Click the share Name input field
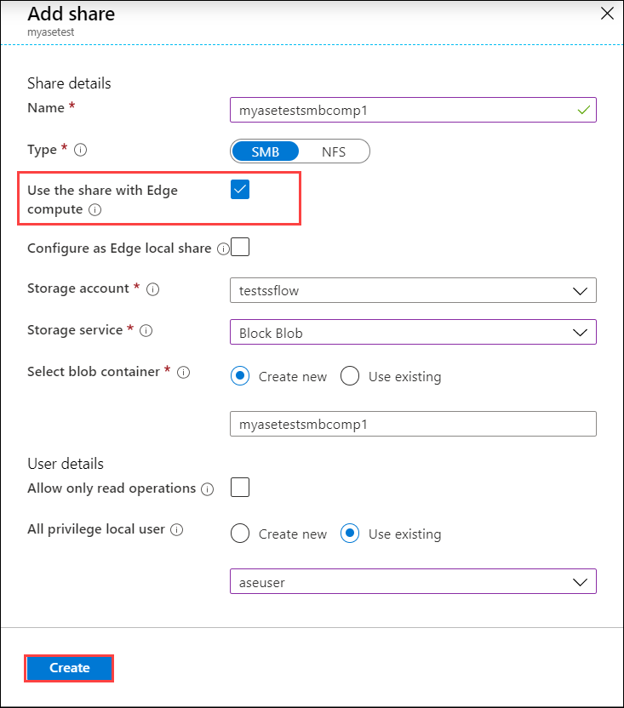Image resolution: width=624 pixels, height=708 pixels. 413,110
